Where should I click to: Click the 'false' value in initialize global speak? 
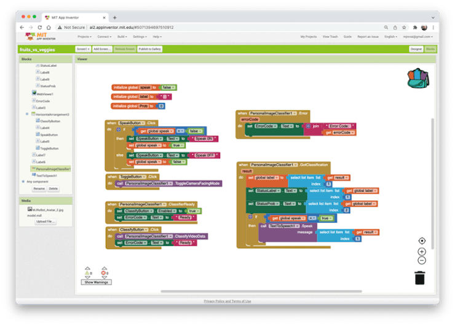pyautogui.click(x=167, y=87)
